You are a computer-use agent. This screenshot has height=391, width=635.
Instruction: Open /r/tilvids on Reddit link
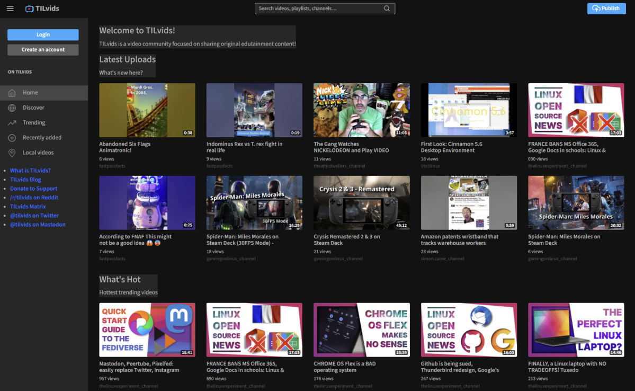click(x=34, y=197)
